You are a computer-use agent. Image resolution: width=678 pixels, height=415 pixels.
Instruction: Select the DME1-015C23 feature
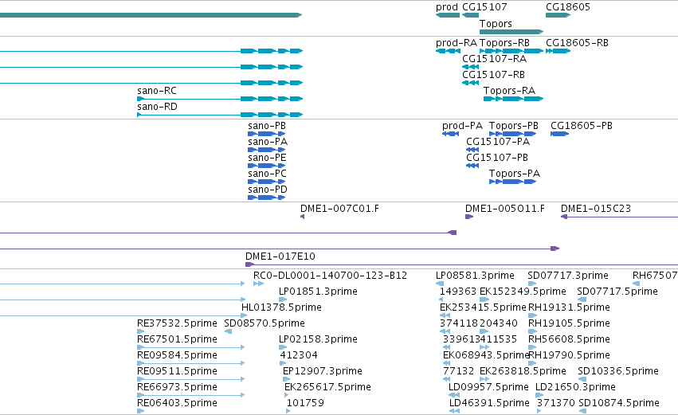point(619,217)
